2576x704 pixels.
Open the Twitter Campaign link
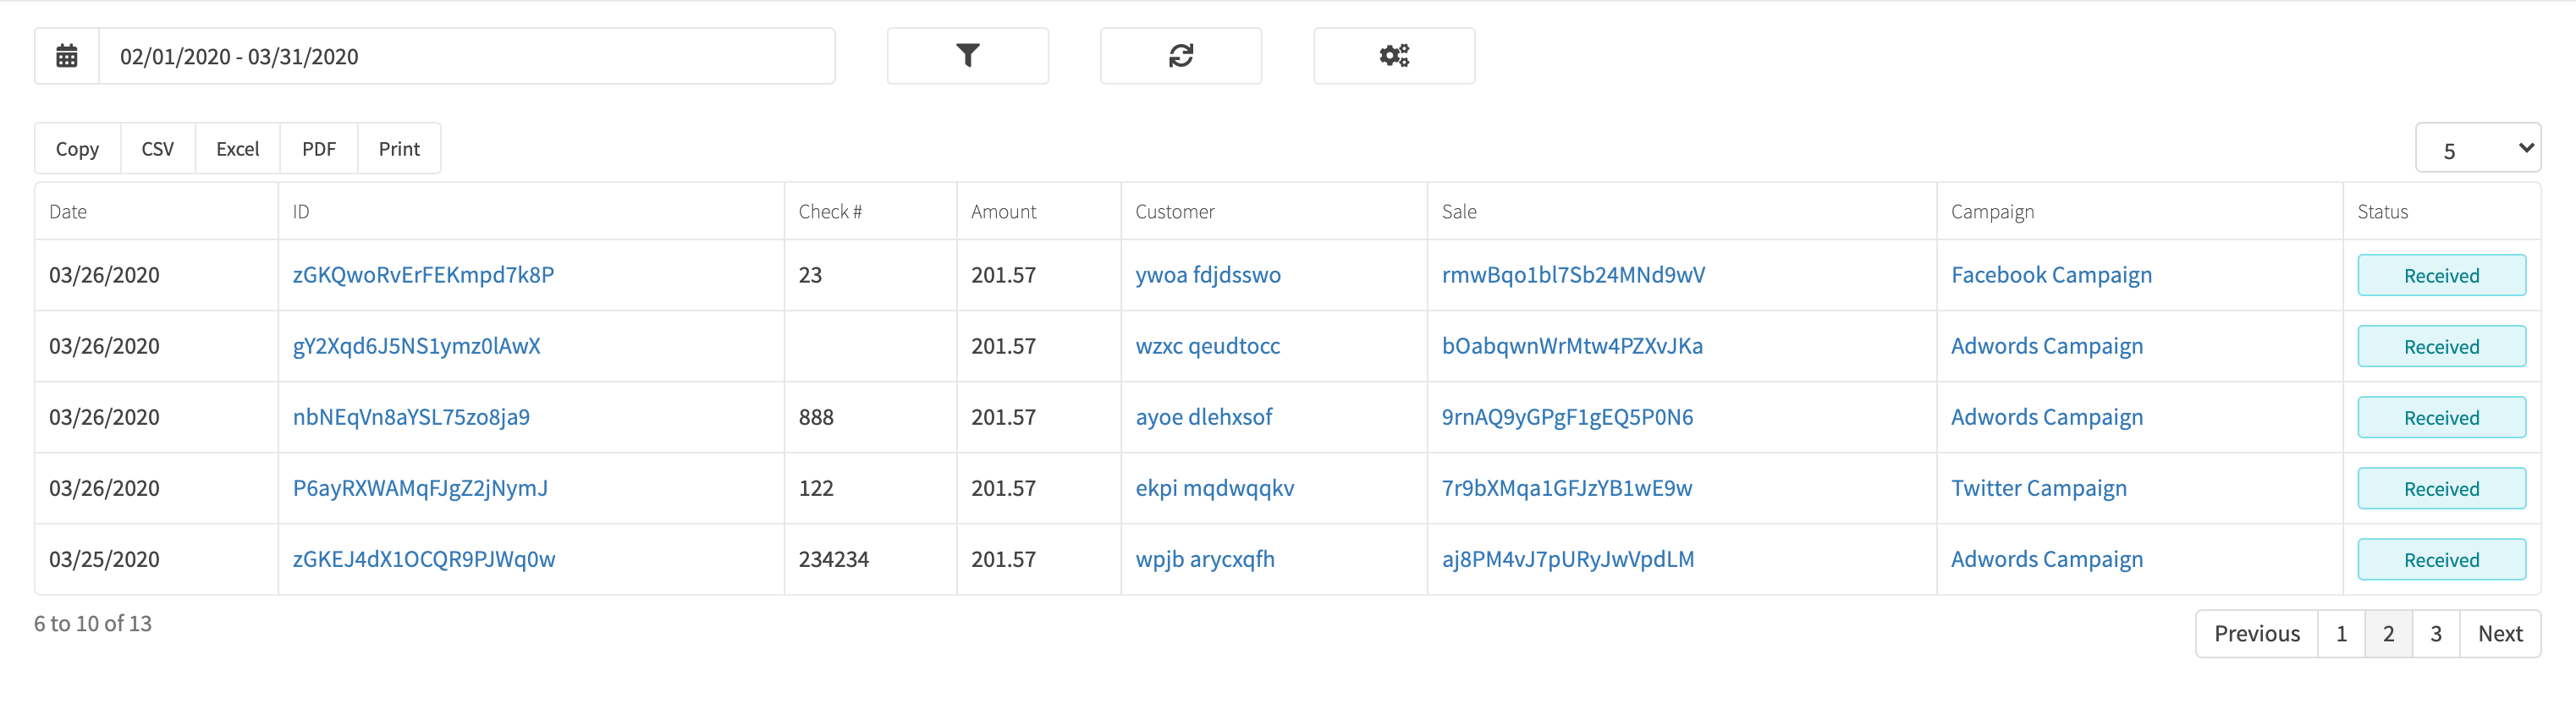[x=2038, y=488]
